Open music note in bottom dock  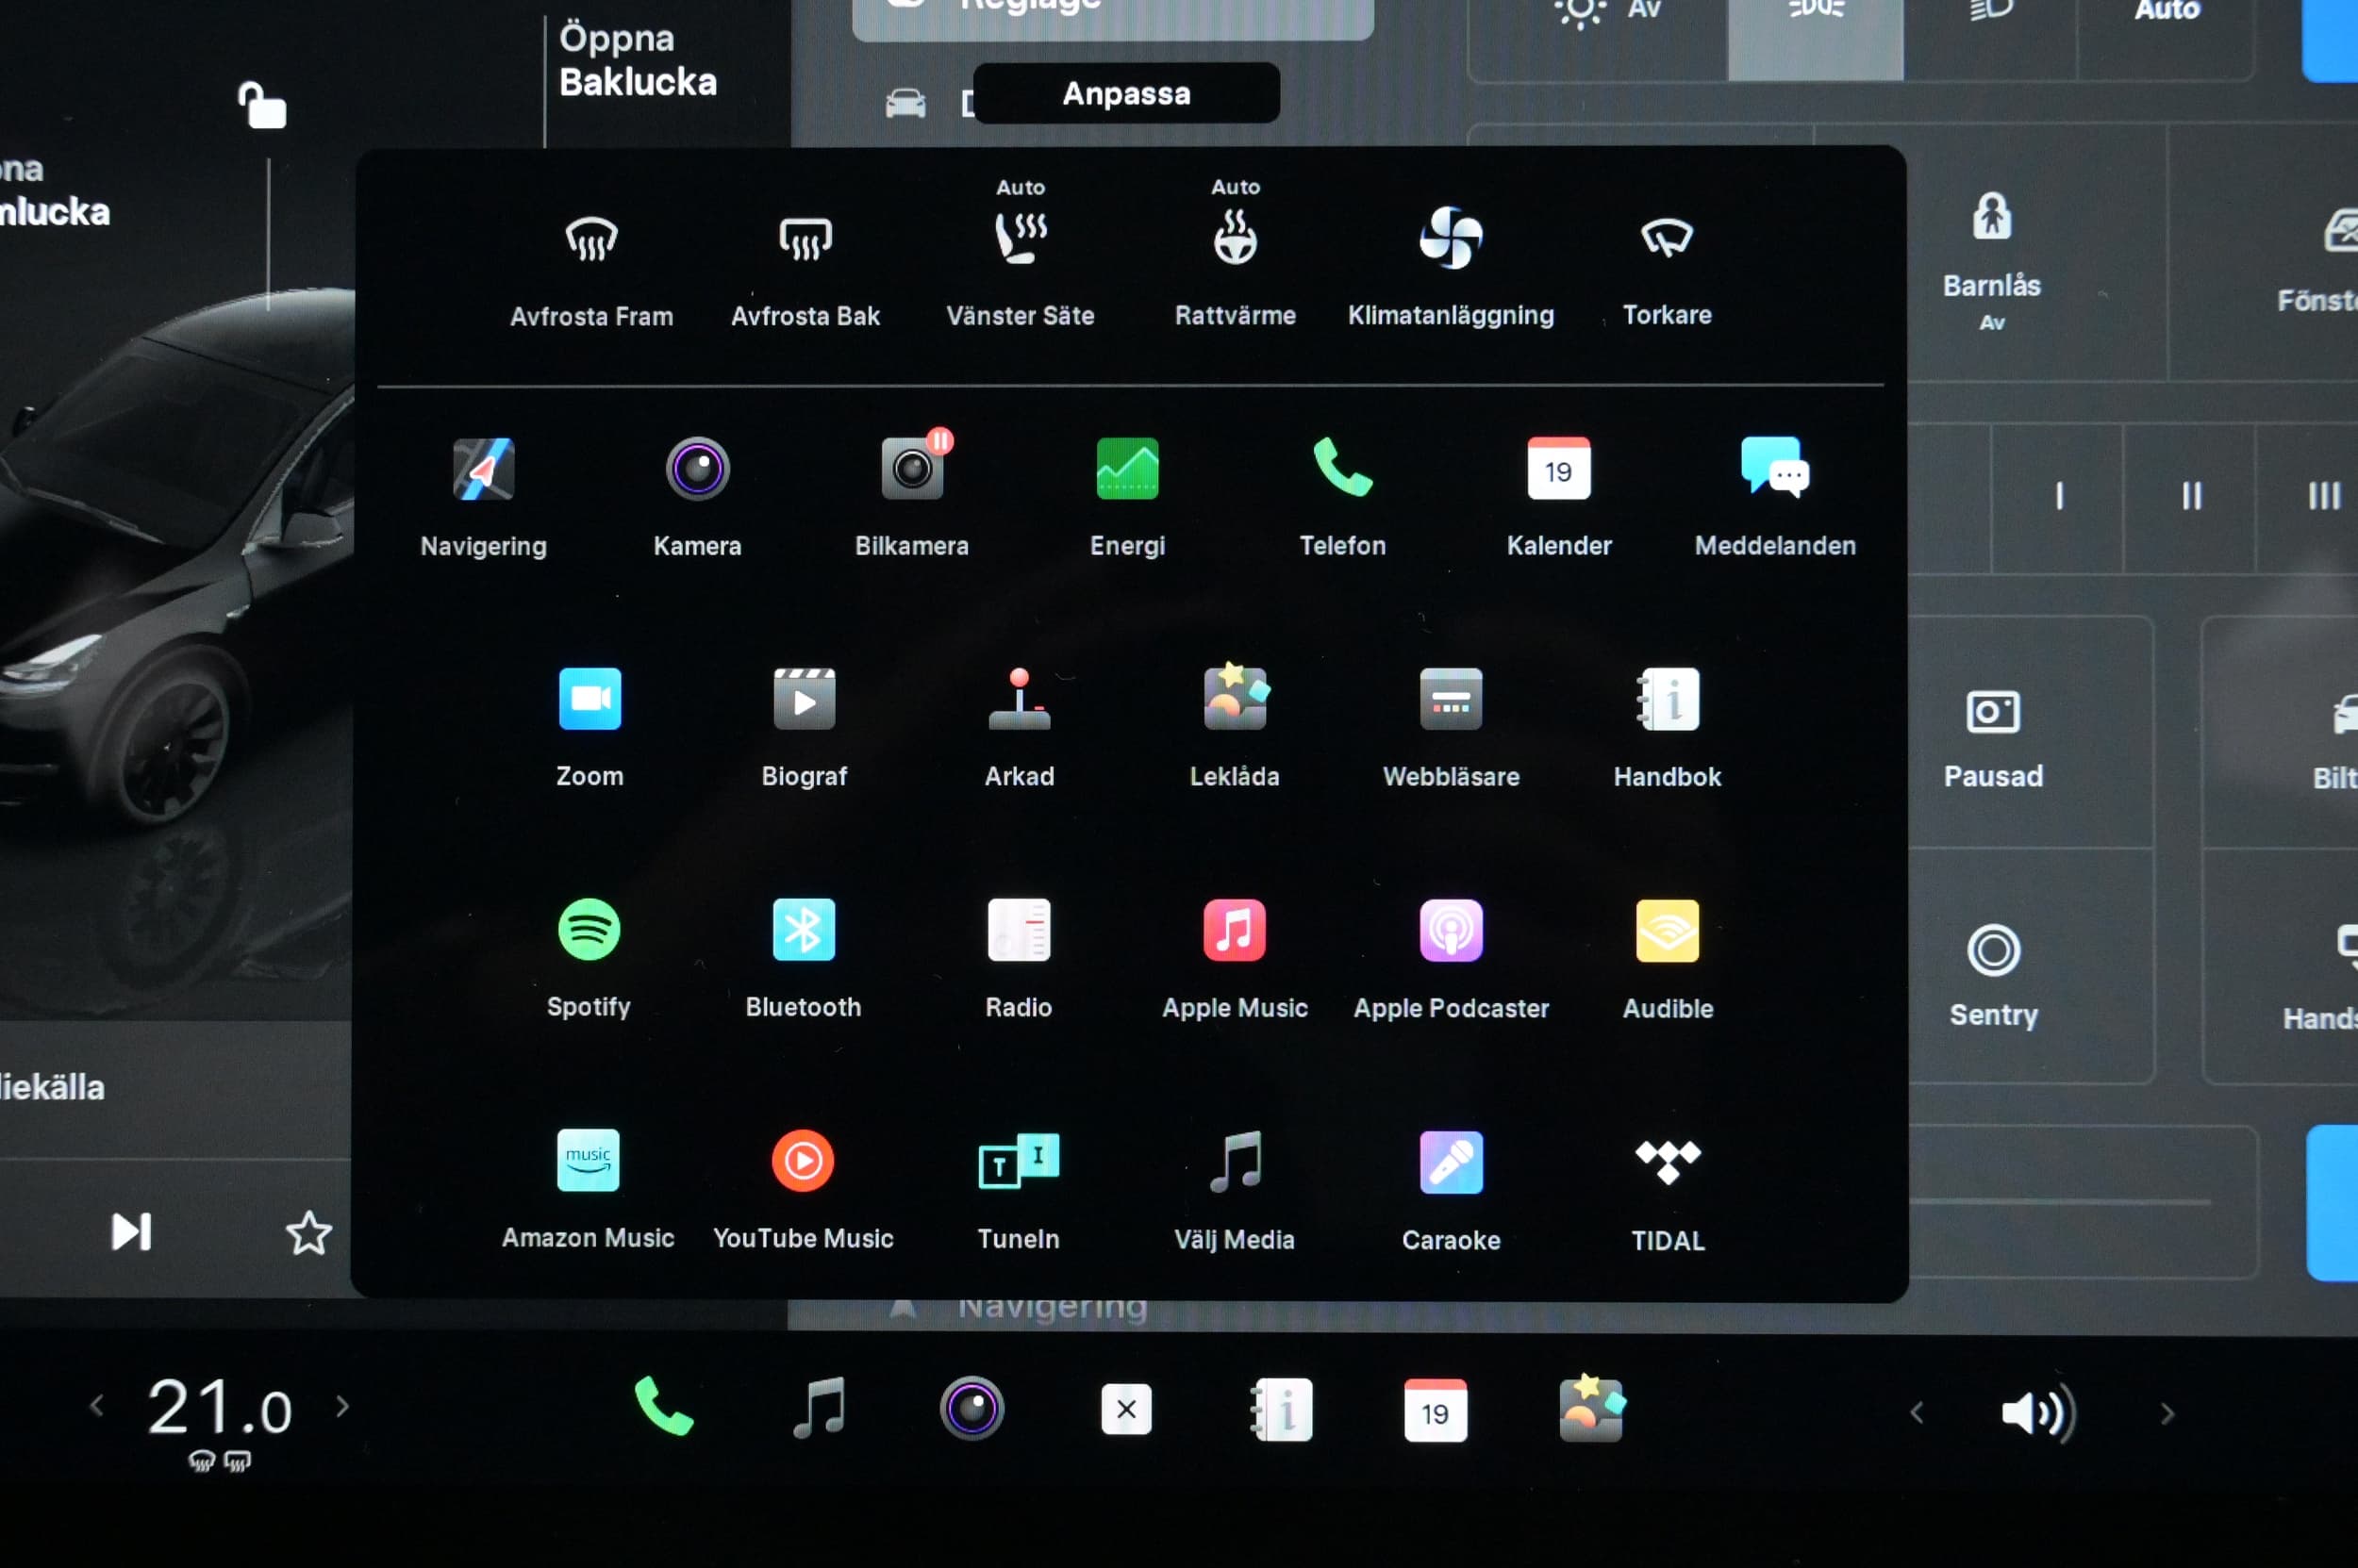click(x=820, y=1408)
